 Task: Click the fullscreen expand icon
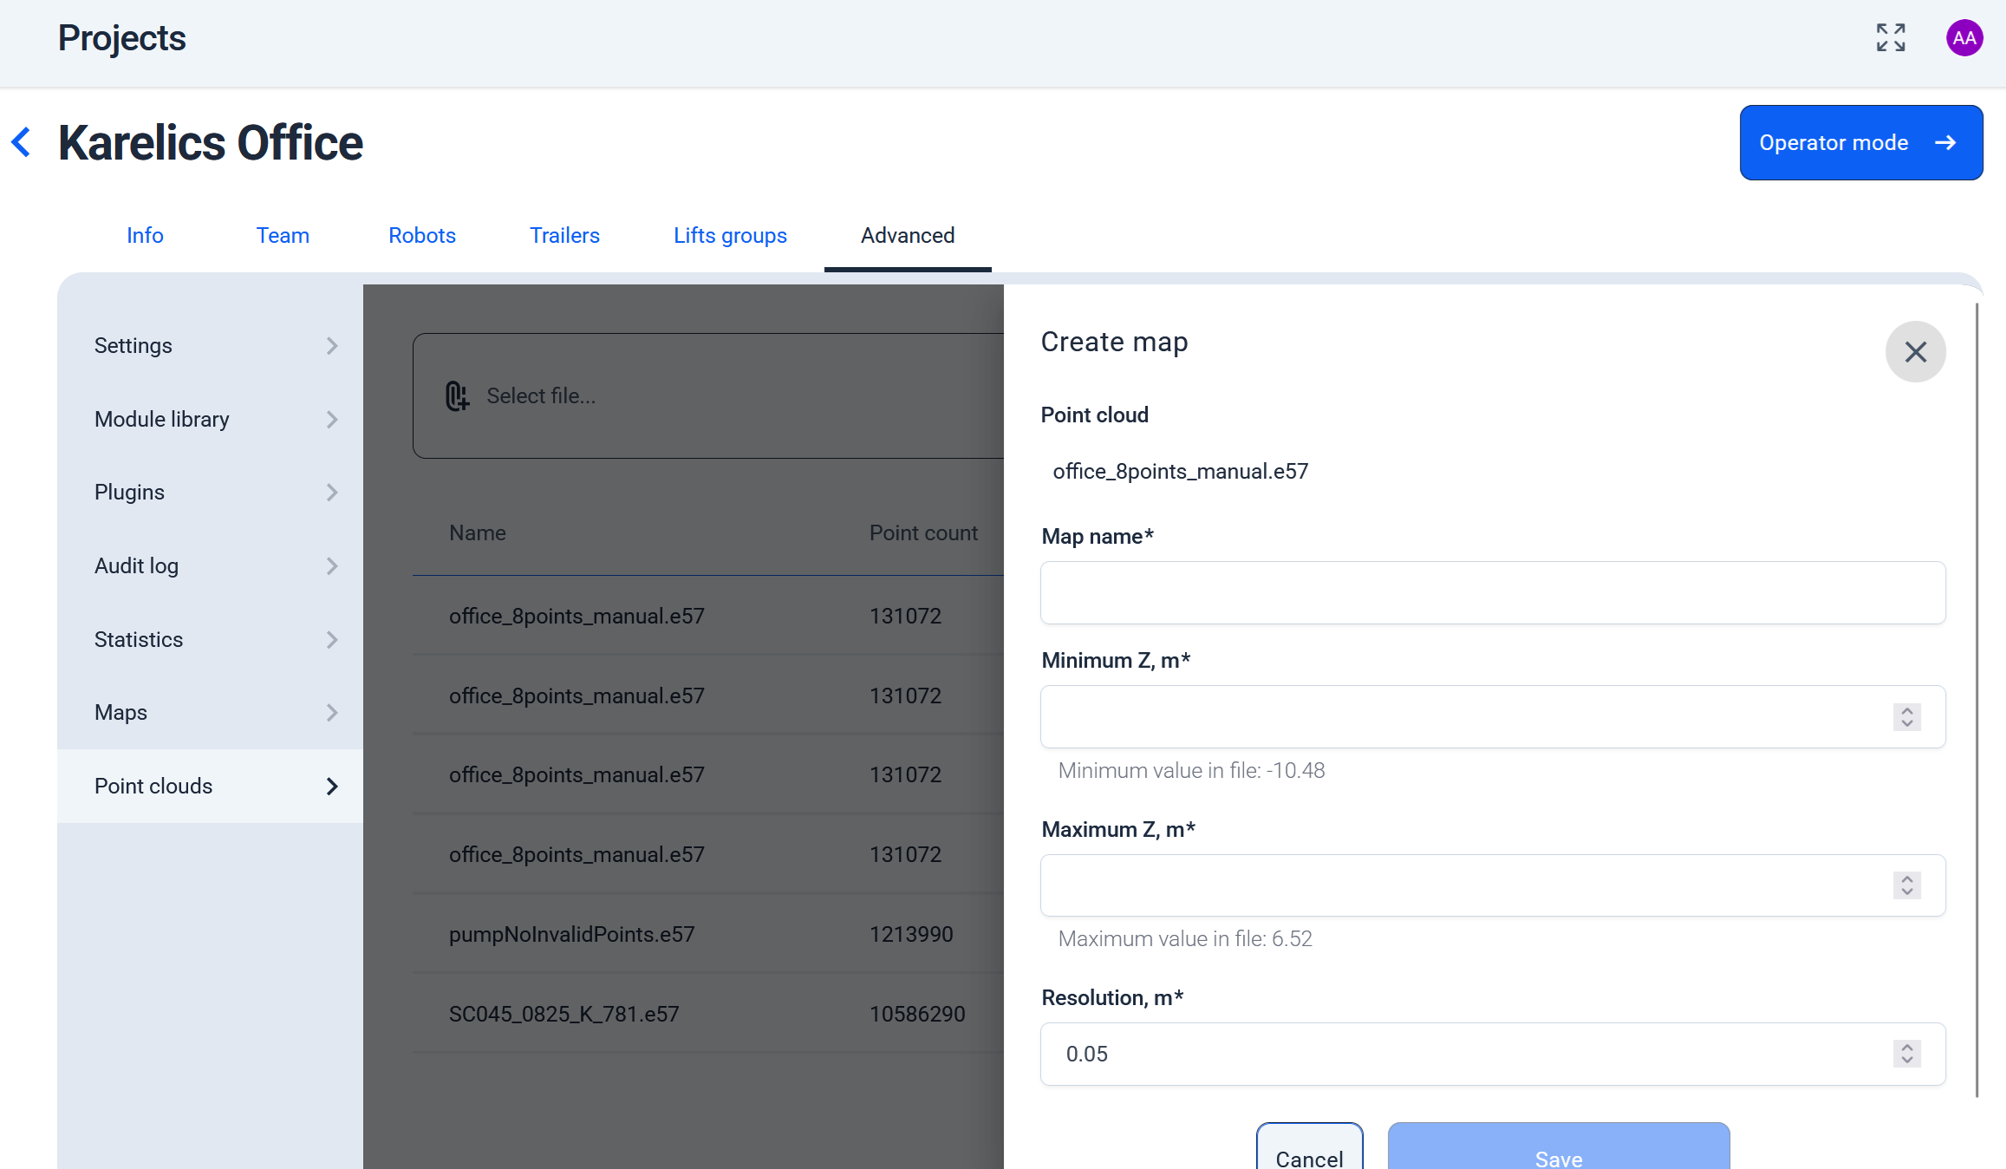1891,37
